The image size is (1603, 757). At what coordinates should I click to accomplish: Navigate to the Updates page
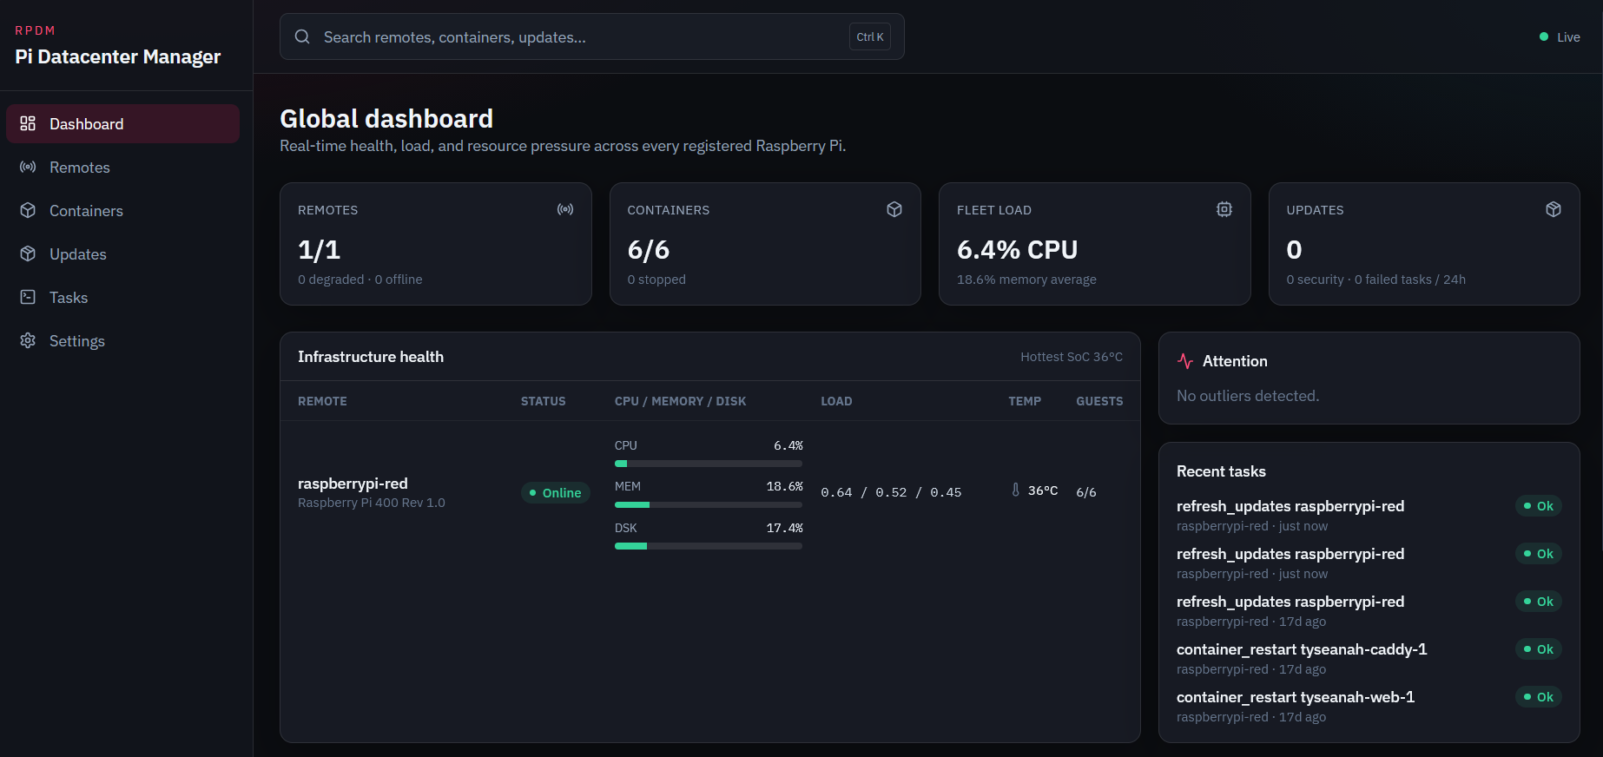click(x=122, y=253)
